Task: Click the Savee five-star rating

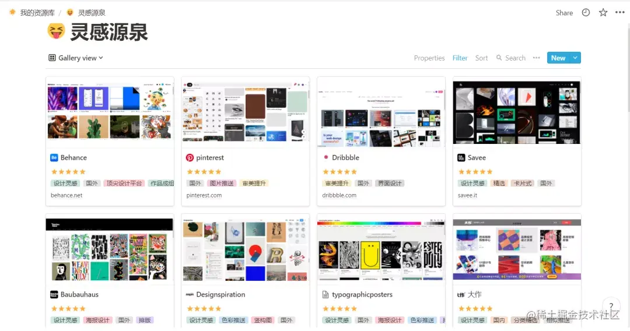Action: [x=475, y=172]
